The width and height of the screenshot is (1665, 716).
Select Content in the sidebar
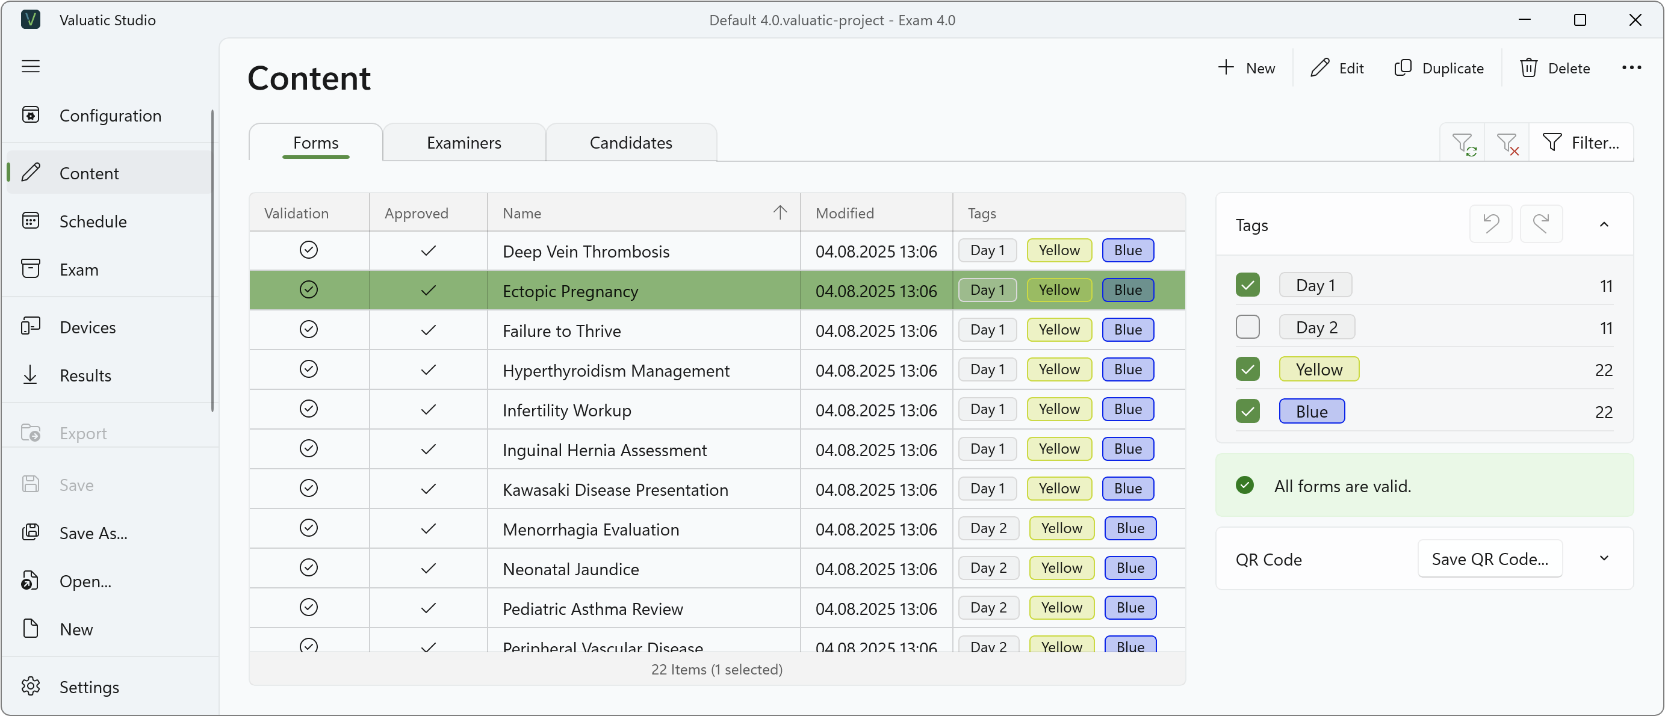tap(108, 173)
